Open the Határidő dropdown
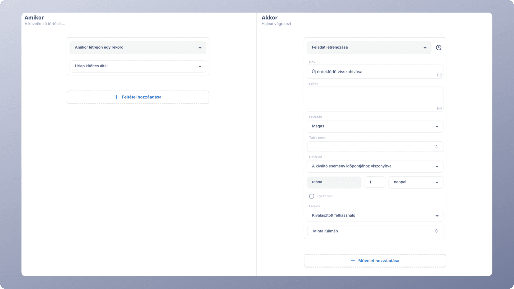Image resolution: width=514 pixels, height=289 pixels. pyautogui.click(x=375, y=166)
